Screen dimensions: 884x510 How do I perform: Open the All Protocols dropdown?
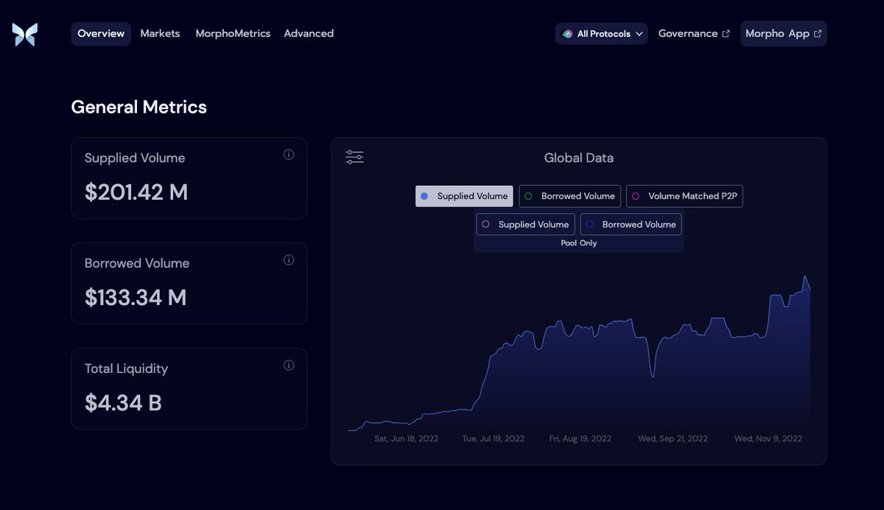(601, 32)
